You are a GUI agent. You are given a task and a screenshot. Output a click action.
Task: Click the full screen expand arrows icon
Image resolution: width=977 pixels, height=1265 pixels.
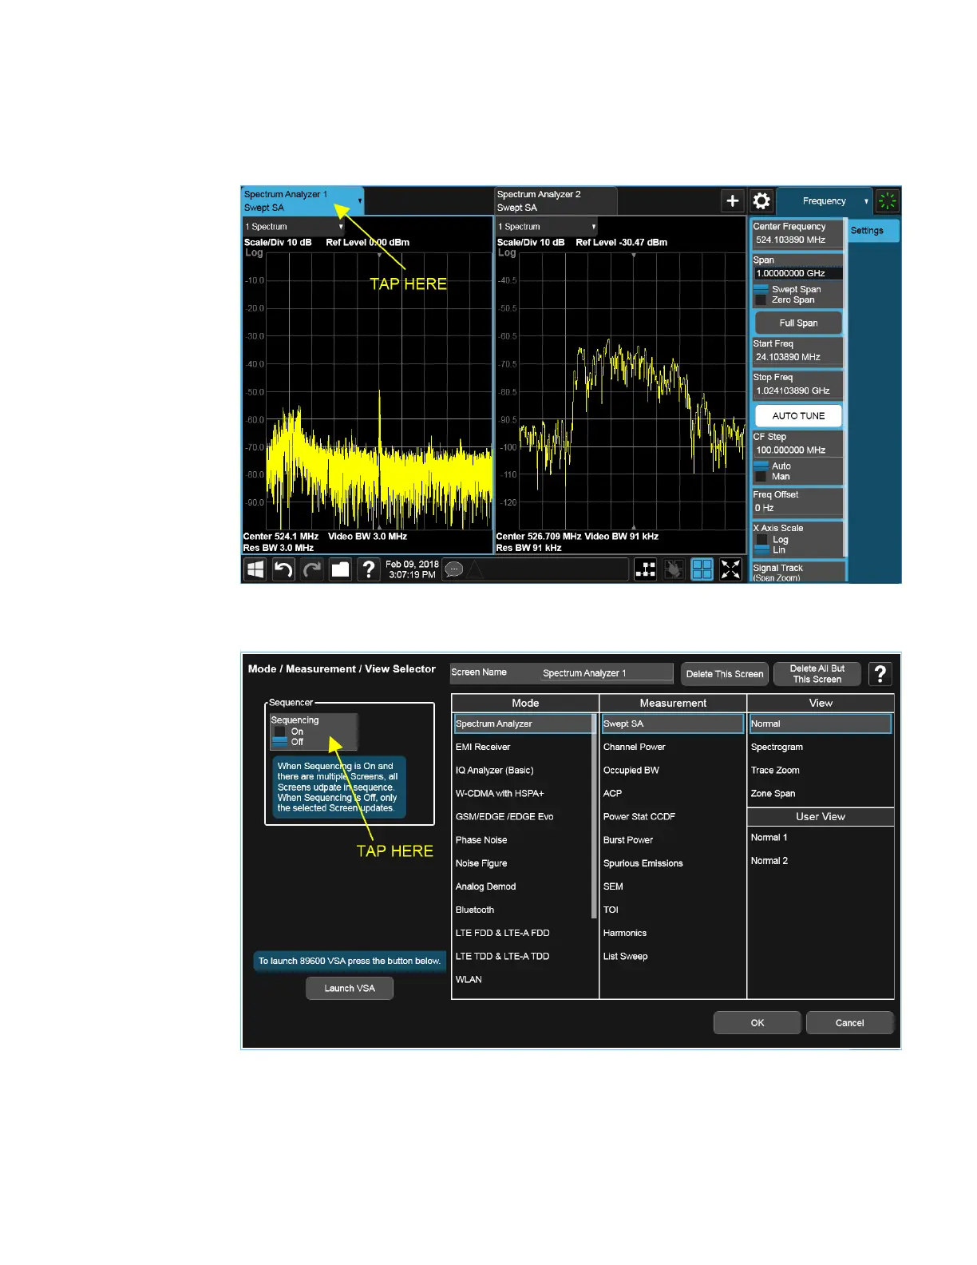pos(730,569)
